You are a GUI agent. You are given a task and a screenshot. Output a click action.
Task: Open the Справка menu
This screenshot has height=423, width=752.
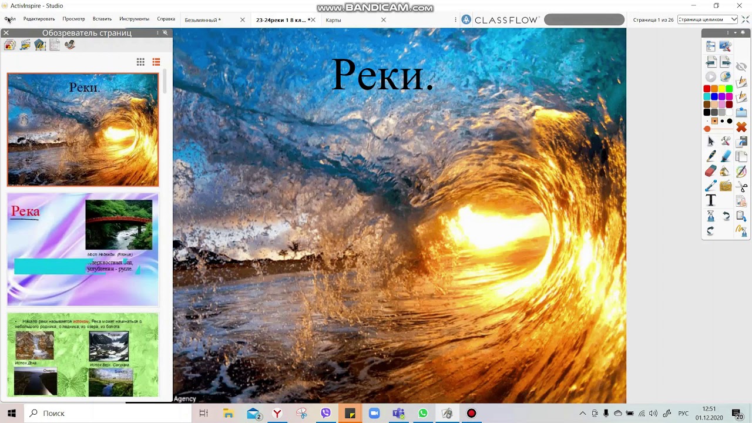(x=166, y=19)
